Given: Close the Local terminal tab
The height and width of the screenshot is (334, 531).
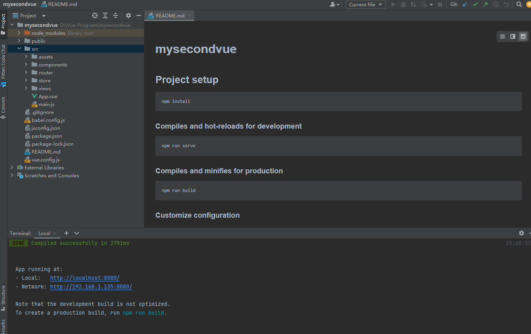Looking at the screenshot, I should click(55, 233).
